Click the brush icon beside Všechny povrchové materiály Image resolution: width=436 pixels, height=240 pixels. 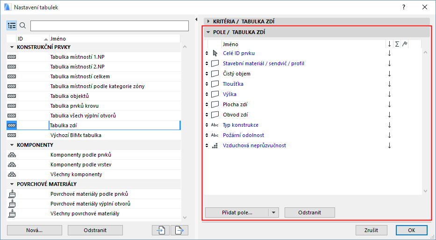[12, 213]
